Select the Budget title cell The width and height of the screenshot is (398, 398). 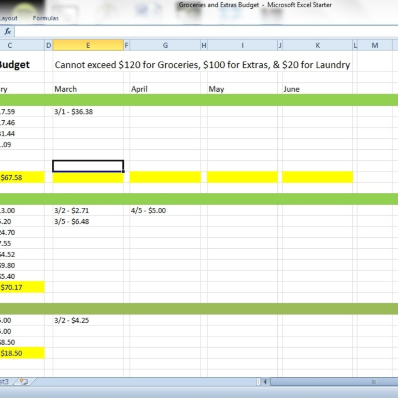[22, 65]
